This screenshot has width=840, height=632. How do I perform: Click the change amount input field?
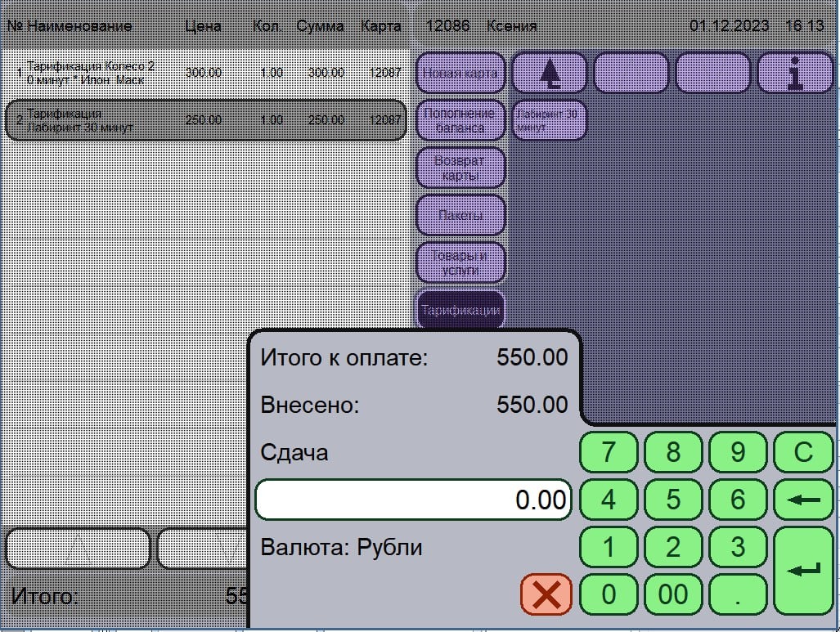pyautogui.click(x=413, y=500)
